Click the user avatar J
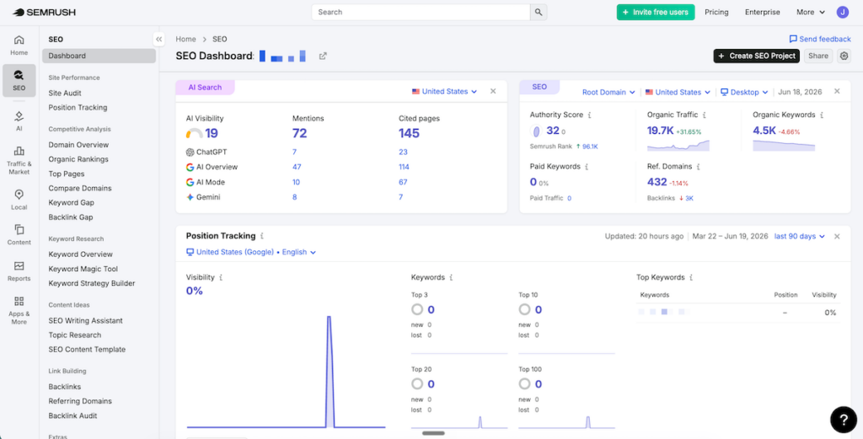 point(842,12)
